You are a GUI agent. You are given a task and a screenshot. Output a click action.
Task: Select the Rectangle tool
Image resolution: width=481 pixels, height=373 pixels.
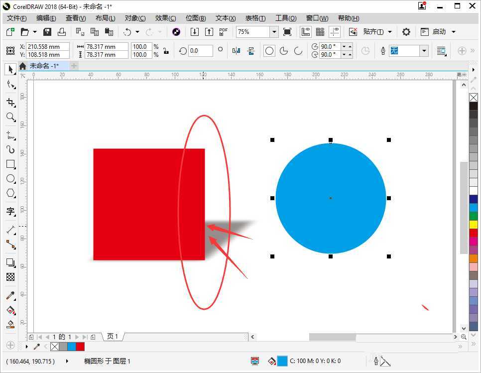10,164
